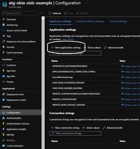The height and width of the screenshot is (149, 140).
Task: Click the scrollbar up arrow
Action: coord(43,18)
